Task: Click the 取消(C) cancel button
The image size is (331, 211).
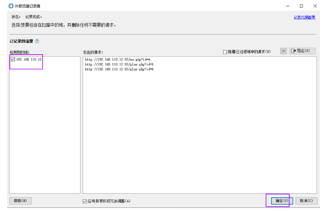Action: point(306,201)
